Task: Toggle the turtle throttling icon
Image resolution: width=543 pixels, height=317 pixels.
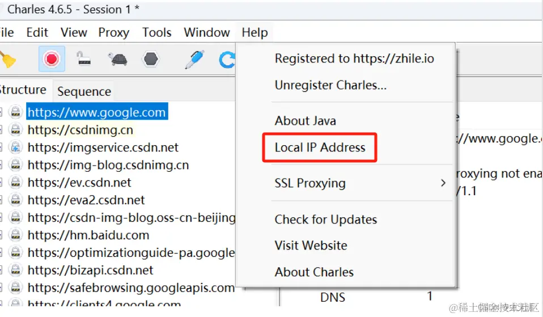Action: (x=118, y=59)
